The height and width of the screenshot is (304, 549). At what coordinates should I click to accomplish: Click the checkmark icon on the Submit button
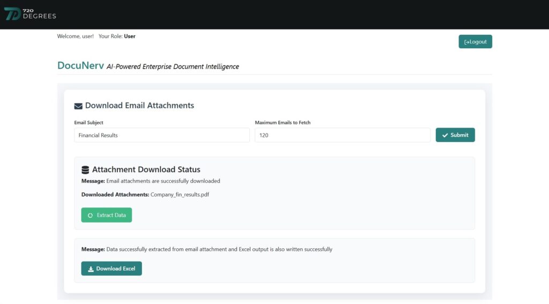point(445,135)
